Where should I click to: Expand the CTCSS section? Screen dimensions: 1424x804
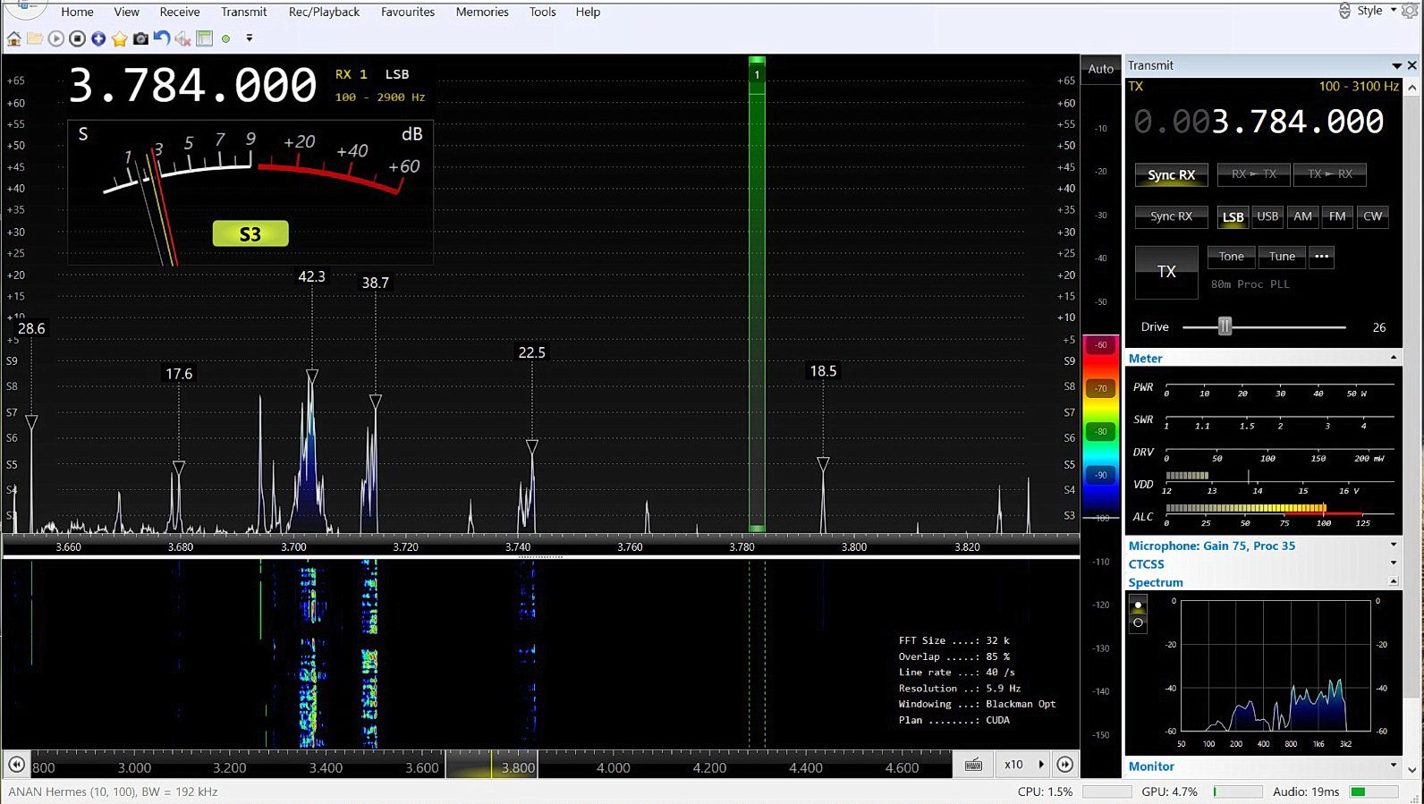point(1393,563)
